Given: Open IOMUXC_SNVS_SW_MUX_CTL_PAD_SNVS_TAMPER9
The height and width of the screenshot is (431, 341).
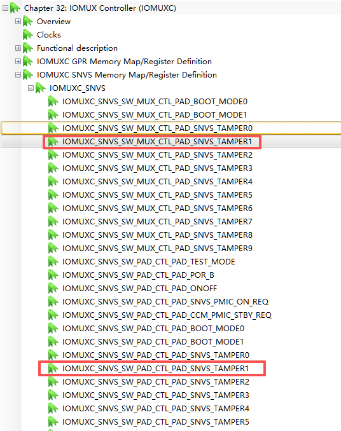Looking at the screenshot, I should pyautogui.click(x=157, y=248).
